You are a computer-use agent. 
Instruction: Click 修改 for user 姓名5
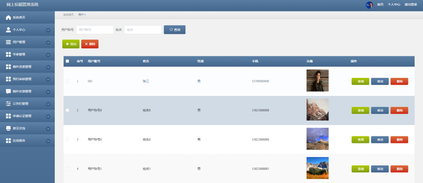pos(380,169)
